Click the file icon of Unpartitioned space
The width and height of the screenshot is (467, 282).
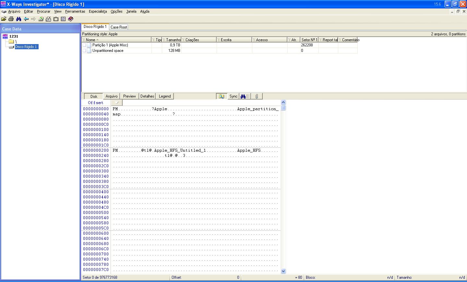coord(89,51)
